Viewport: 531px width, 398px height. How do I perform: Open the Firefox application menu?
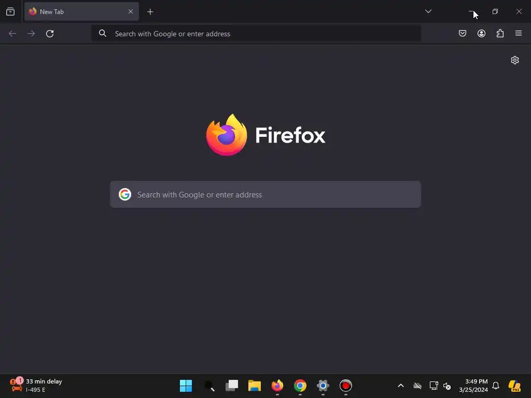pos(519,33)
